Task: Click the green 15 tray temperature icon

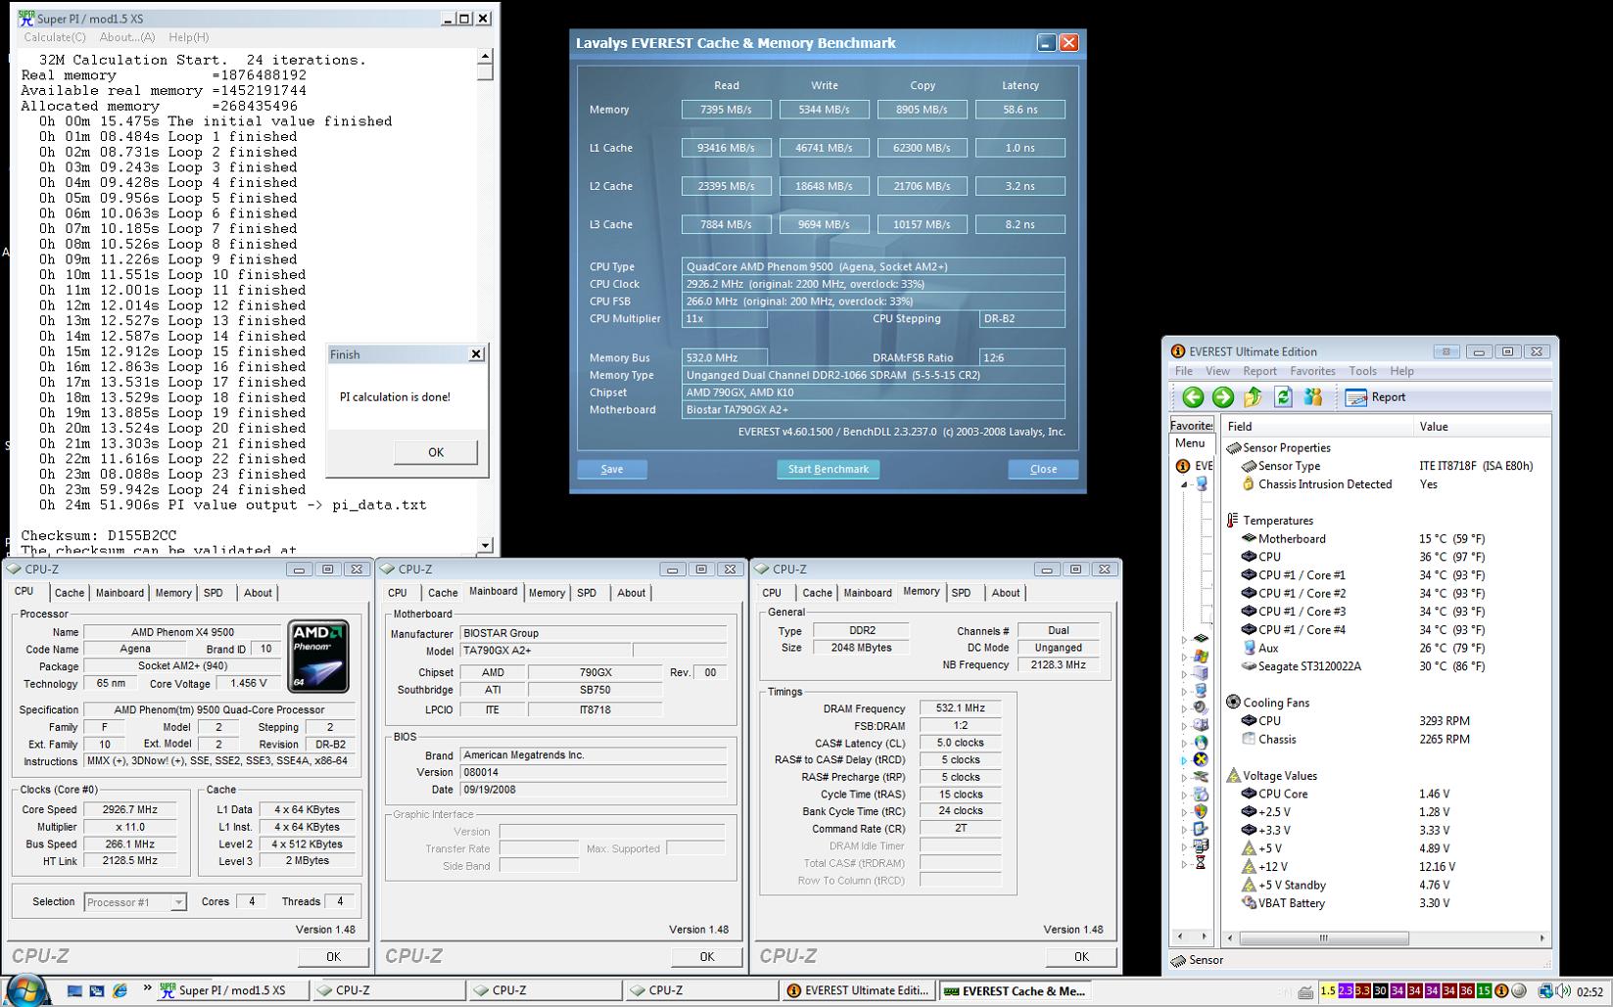Action: [1484, 990]
